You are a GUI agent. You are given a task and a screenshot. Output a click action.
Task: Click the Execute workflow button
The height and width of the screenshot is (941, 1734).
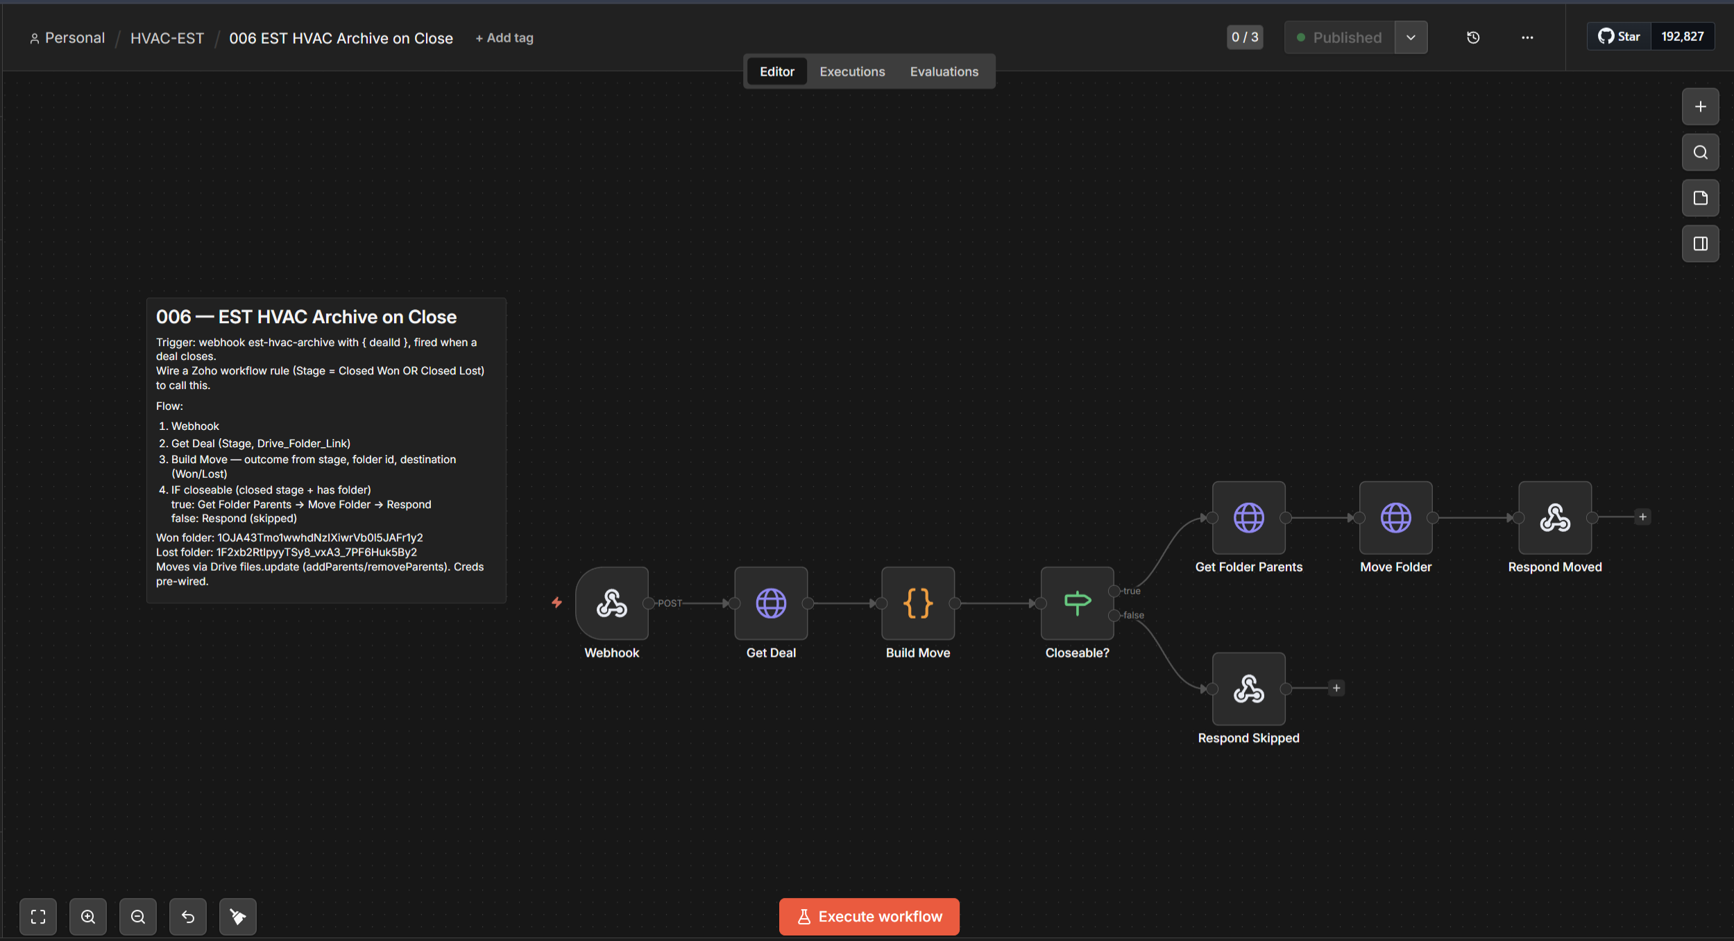tap(869, 917)
